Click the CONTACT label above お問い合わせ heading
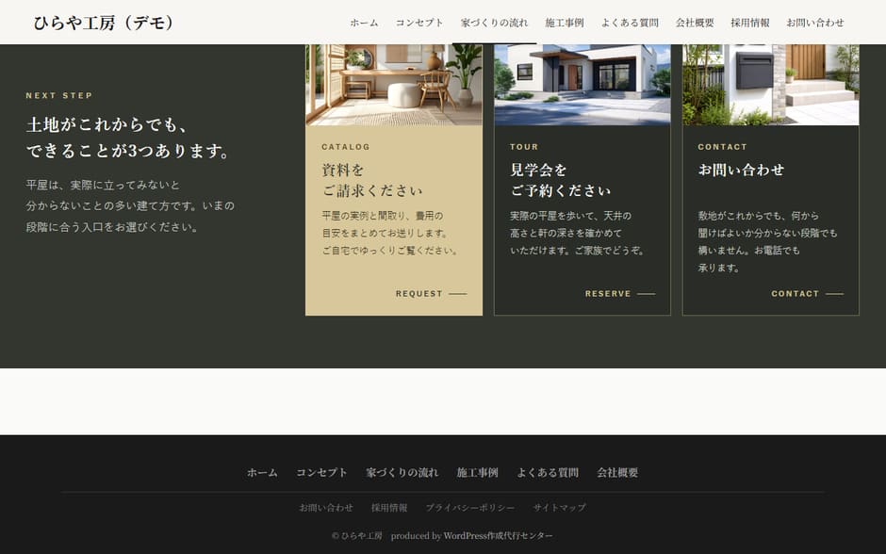 click(722, 147)
